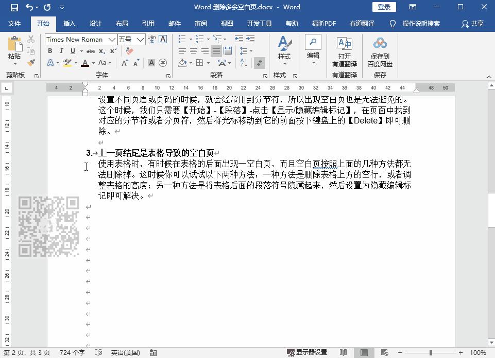
Task: Open word count via 724 个字
Action: tap(72, 353)
